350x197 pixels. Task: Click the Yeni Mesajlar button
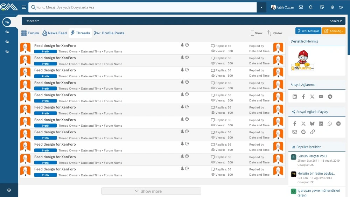point(308,31)
